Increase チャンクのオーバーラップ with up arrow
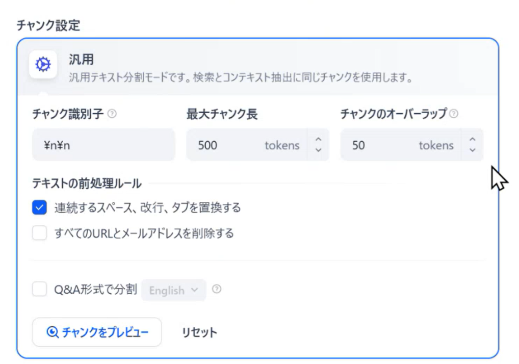This screenshot has height=364, width=519. (473, 139)
